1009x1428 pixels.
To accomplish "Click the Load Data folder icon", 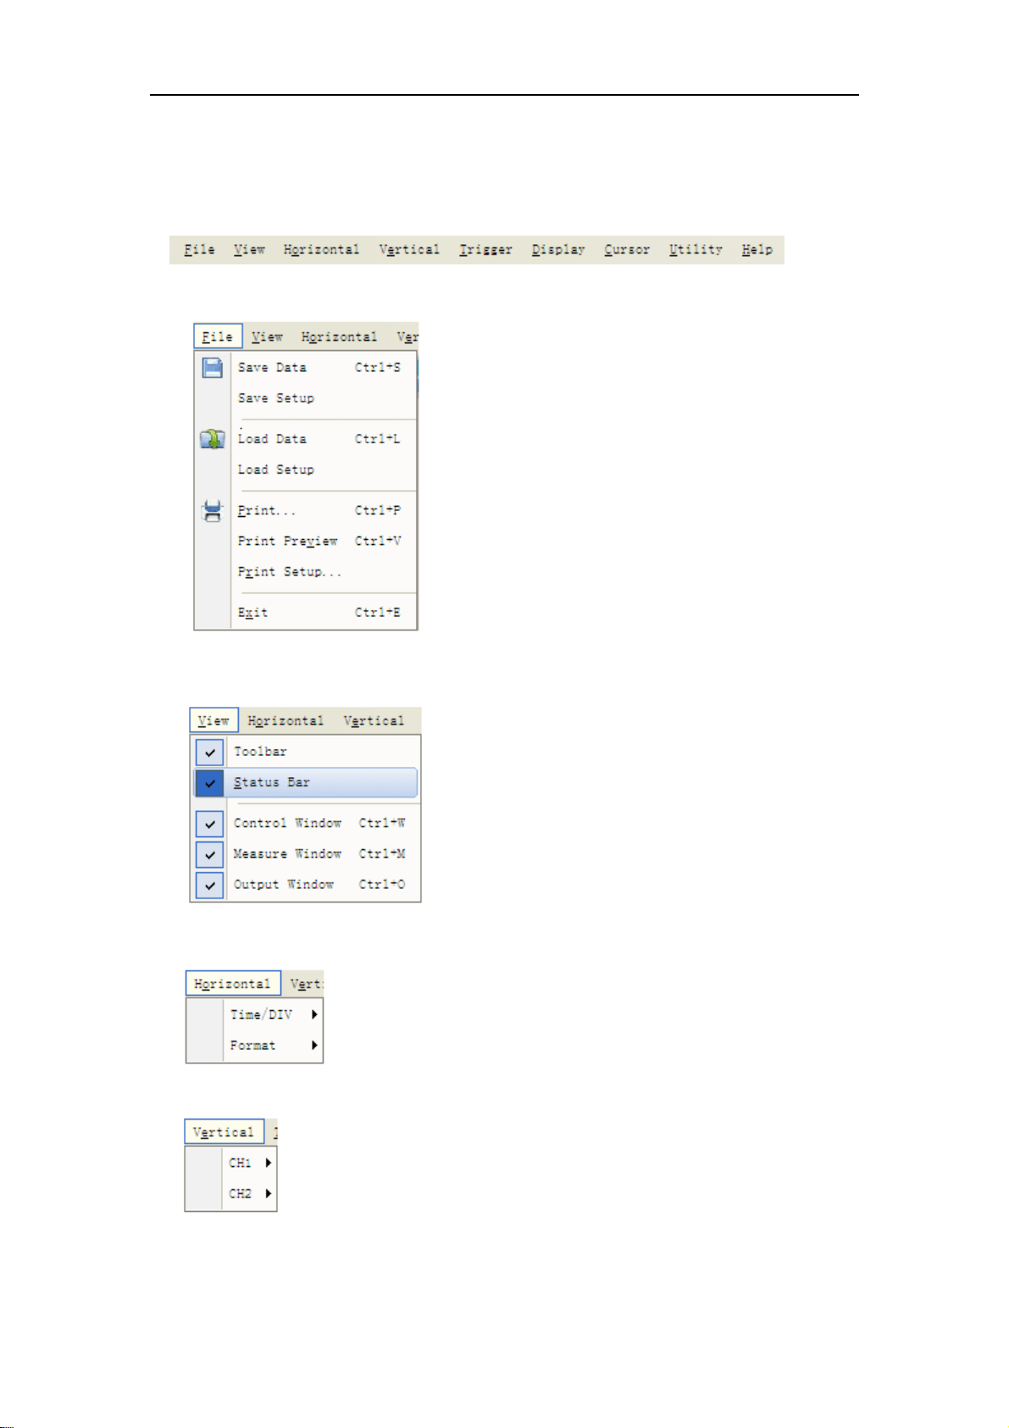I will pos(212,439).
